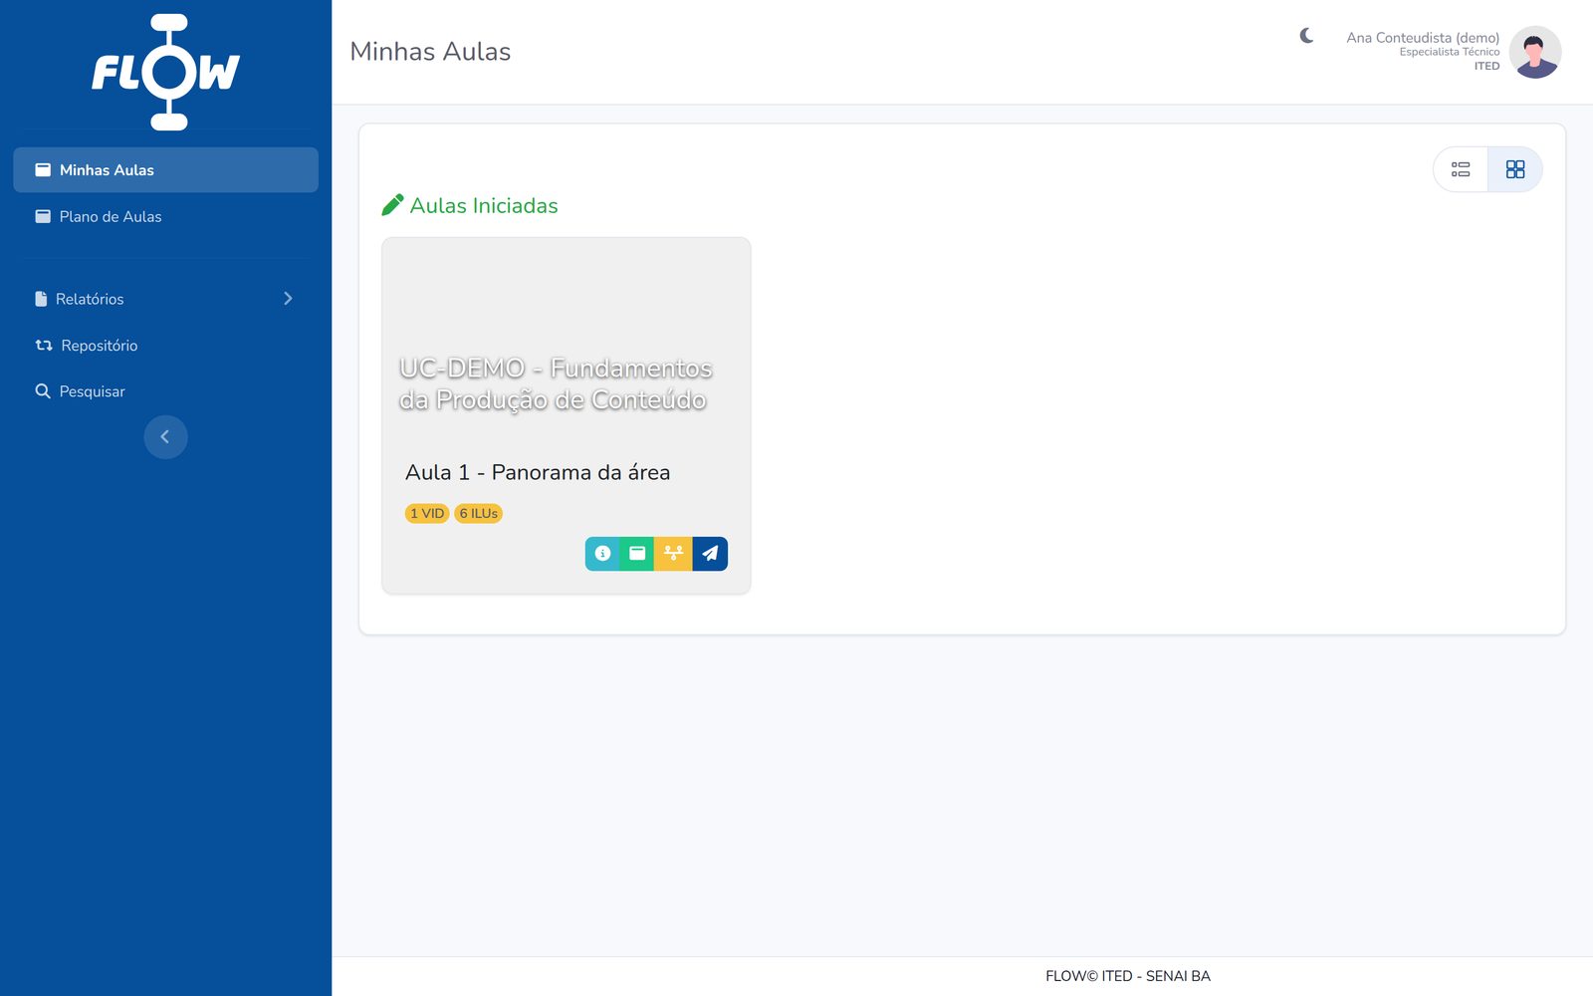The width and height of the screenshot is (1593, 996).
Task: Collapse the sidebar with round arrow button
Action: click(x=165, y=437)
